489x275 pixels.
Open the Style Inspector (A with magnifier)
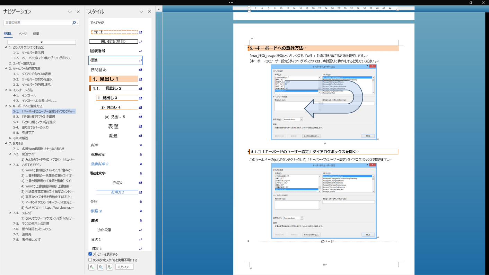point(101,267)
